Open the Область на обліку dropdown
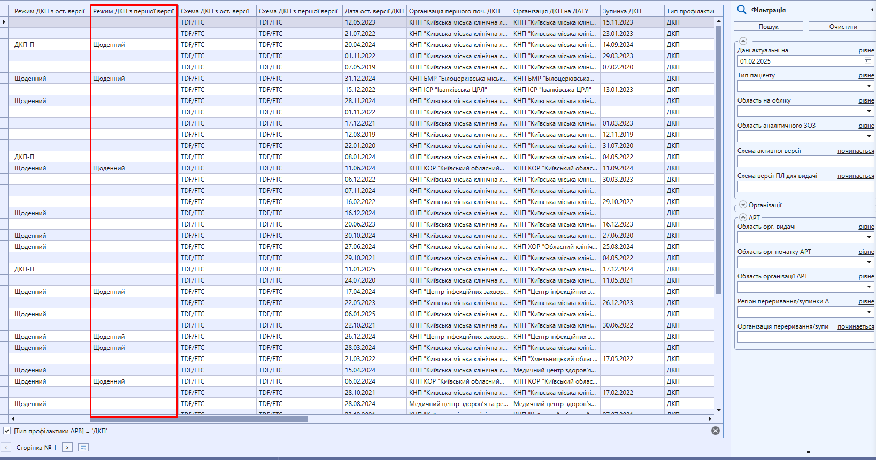The width and height of the screenshot is (876, 460). (869, 111)
